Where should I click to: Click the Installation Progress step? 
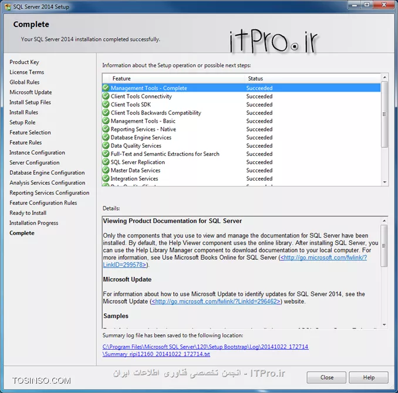[34, 223]
